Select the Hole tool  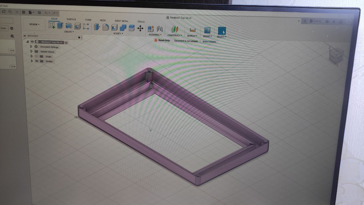coord(78,27)
